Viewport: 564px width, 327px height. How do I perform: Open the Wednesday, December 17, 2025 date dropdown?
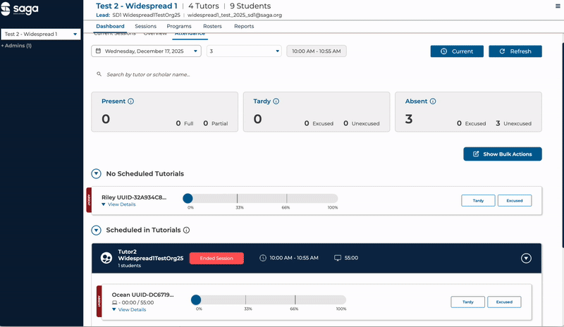[146, 51]
